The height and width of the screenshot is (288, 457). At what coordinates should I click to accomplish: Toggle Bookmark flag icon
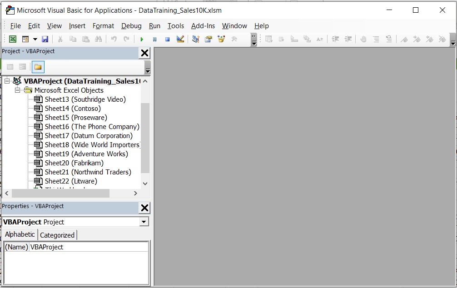click(x=404, y=39)
